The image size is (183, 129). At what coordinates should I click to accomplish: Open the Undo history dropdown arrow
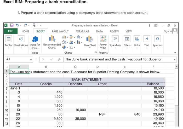click(21, 25)
